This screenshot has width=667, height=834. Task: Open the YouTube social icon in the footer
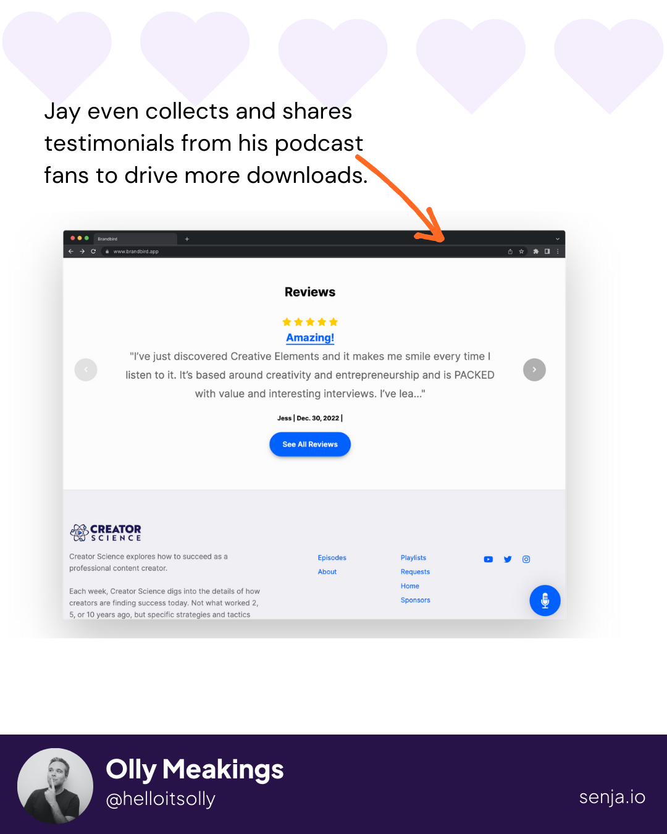coord(489,559)
